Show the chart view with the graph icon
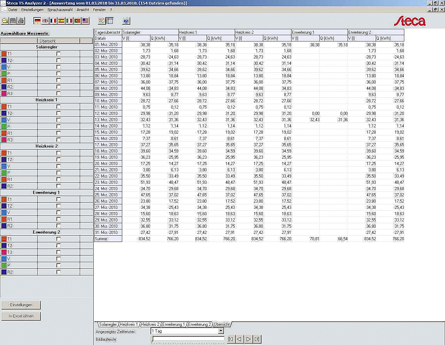Screen dimensions: 445x345 102,21
